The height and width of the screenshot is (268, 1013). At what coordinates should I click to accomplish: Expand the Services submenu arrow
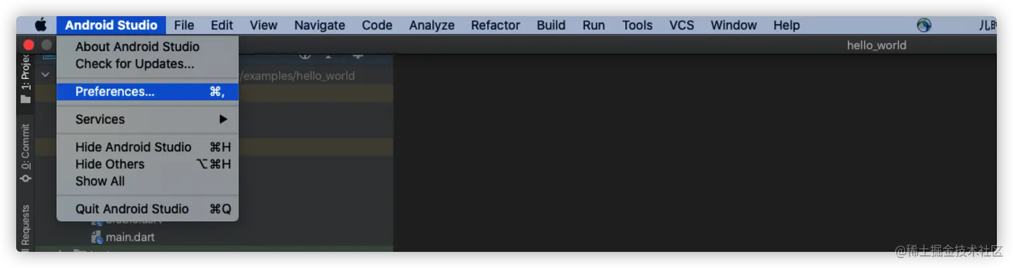[223, 119]
